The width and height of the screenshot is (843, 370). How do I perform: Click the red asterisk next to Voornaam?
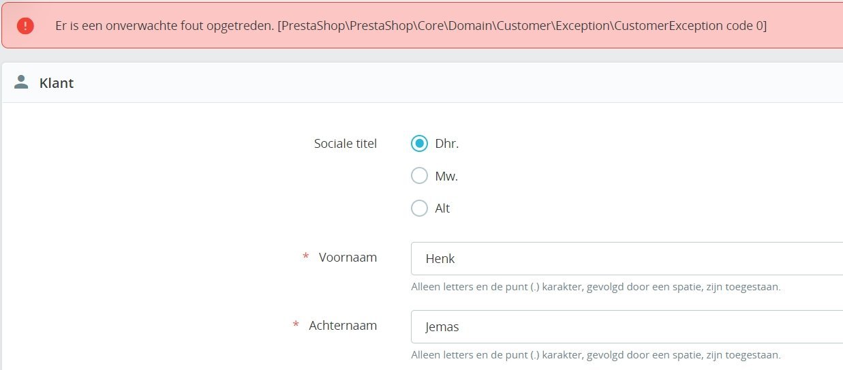click(x=305, y=258)
